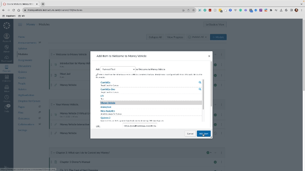Open a new browser tab
305x171 pixels.
(x=43, y=4)
